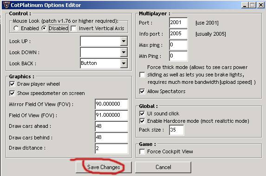The image size is (266, 176).
Task: Click the Pack size field
Action: click(176, 130)
